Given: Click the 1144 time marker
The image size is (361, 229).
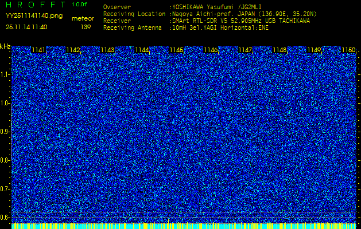Looking at the screenshot, I should 142,50.
